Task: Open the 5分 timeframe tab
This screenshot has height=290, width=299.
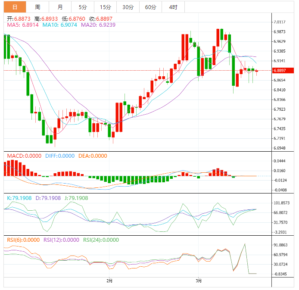Action: (x=83, y=7)
